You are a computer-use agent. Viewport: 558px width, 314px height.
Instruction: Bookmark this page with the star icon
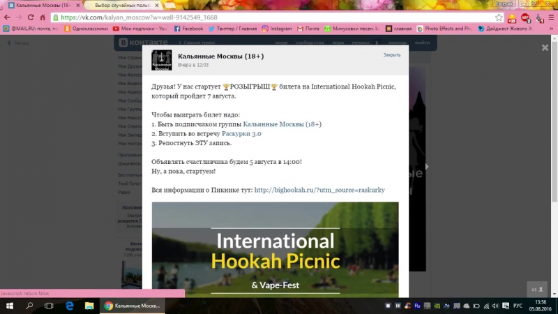click(499, 17)
